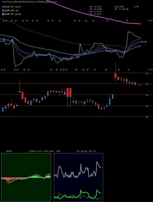153x202 pixels.
Task: Click the MACD '(12,26,9) 14.74, 14.31, 0.43' values
Action: point(41,151)
